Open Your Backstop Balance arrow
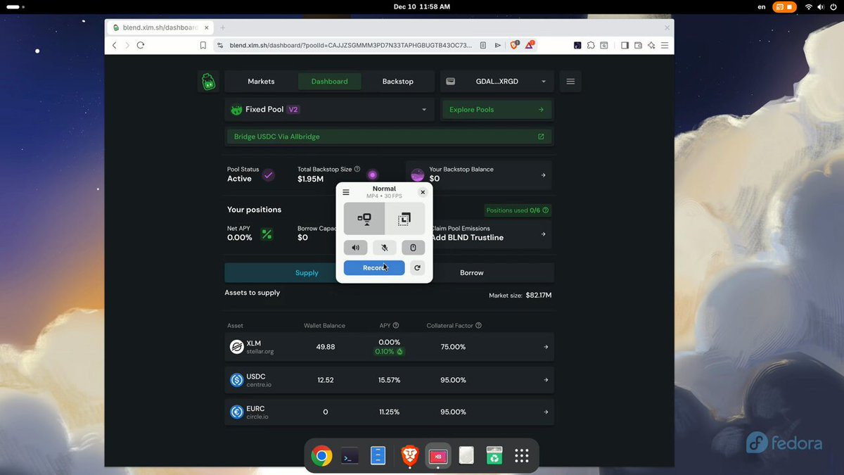 pyautogui.click(x=543, y=175)
